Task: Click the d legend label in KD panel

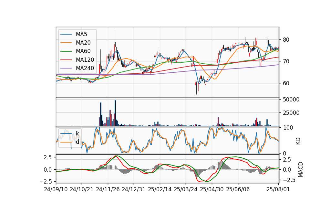Action: [x=77, y=142]
